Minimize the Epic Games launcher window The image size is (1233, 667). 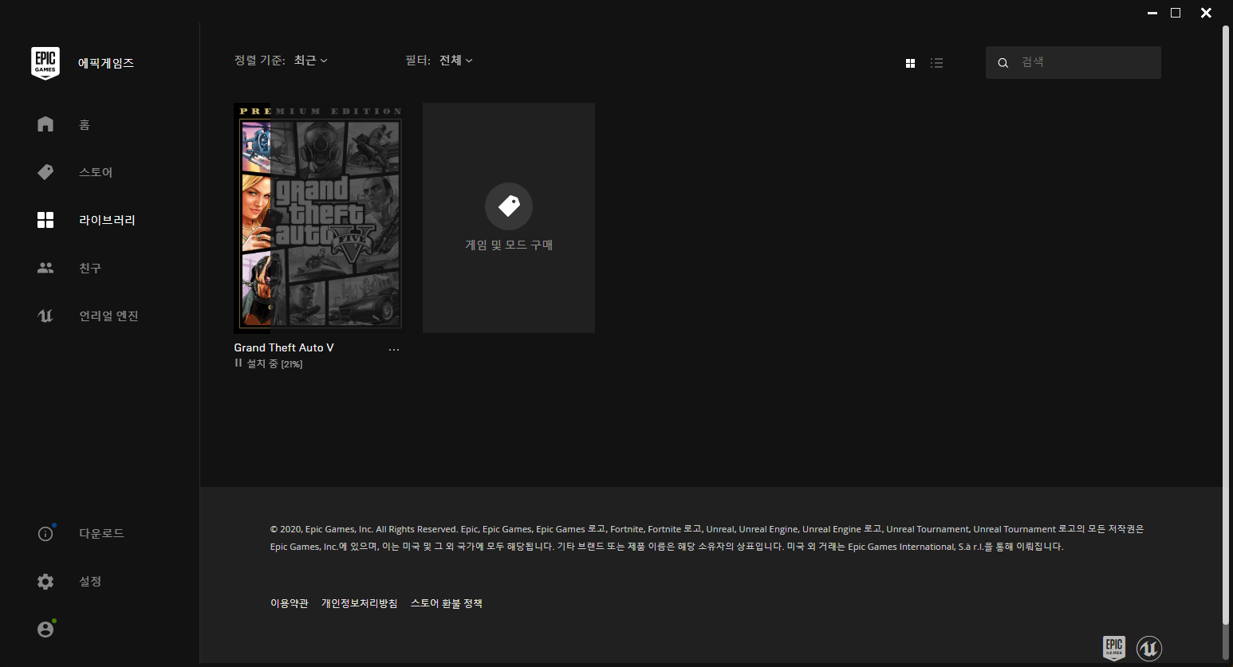pos(1152,13)
